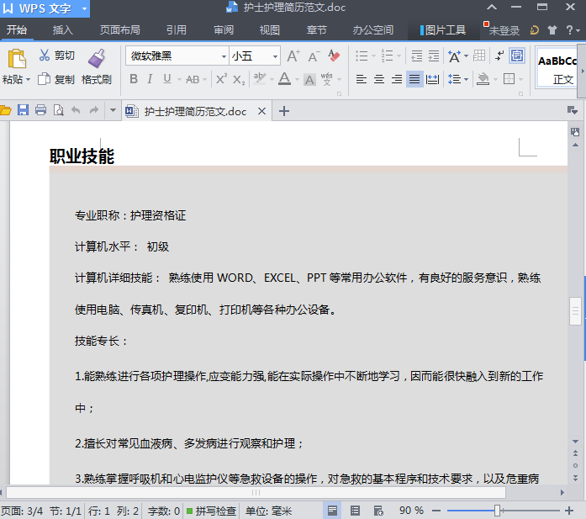Toggle bold formatting
Image resolution: width=586 pixels, height=519 pixels.
coord(134,79)
